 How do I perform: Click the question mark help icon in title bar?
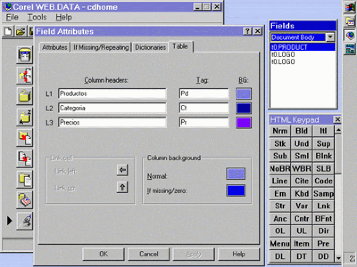coord(247,31)
